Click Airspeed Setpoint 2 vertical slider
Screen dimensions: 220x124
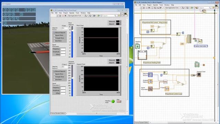72,81
